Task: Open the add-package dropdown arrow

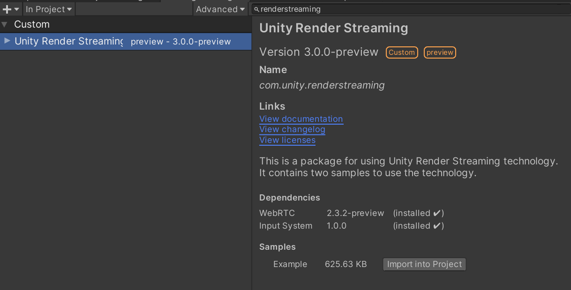Action: (x=15, y=9)
